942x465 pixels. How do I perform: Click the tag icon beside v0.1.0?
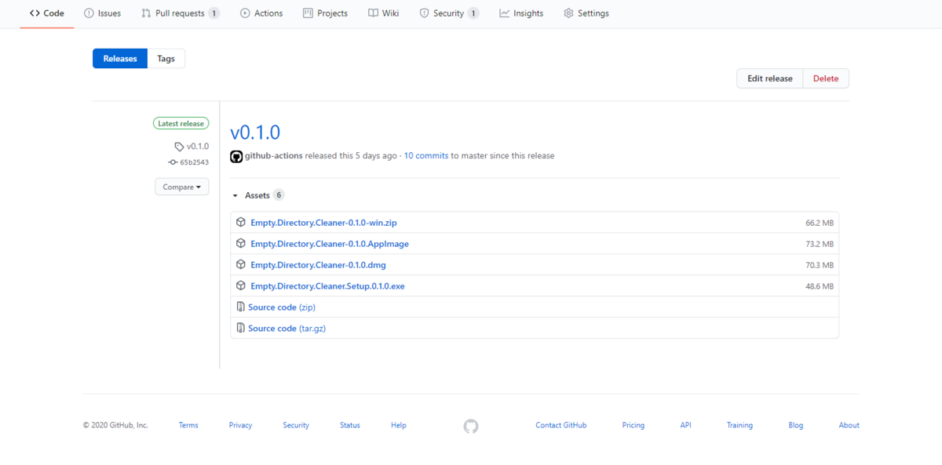179,147
